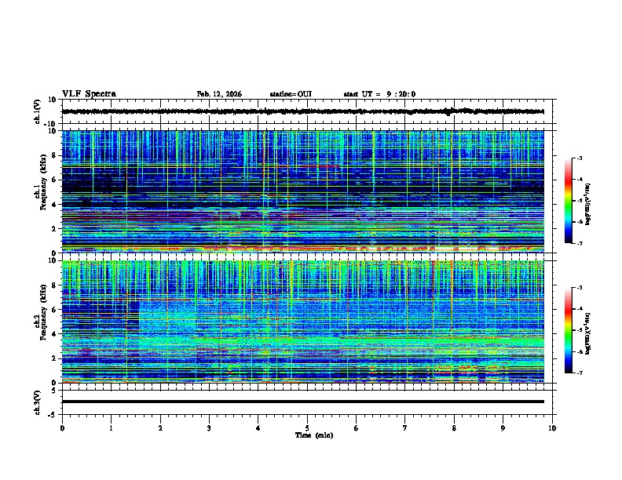Image resolution: width=622 pixels, height=480 pixels.
Task: Click the "ch.1(V)" waveform axis label
Action: (38, 111)
